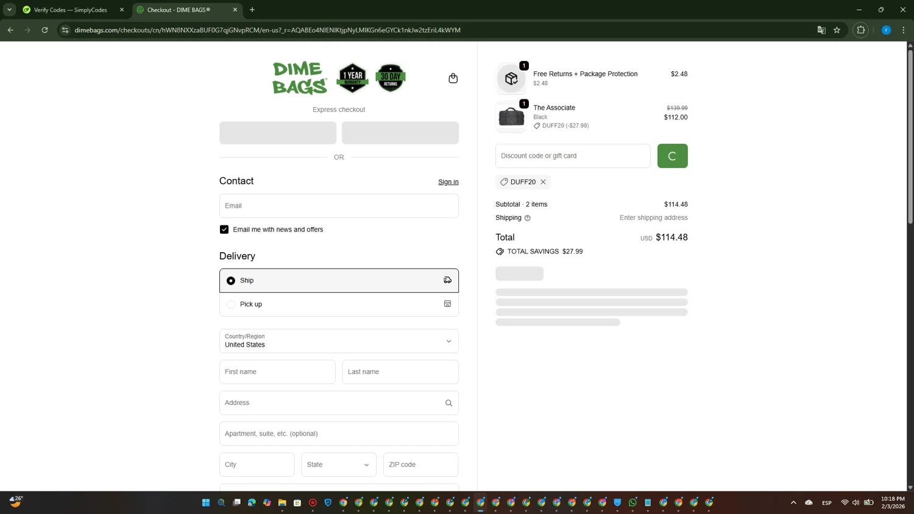Click the address search magnifier icon

point(448,403)
